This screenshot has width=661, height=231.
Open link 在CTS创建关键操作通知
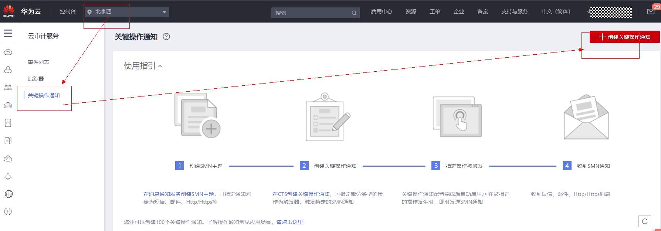click(x=301, y=194)
